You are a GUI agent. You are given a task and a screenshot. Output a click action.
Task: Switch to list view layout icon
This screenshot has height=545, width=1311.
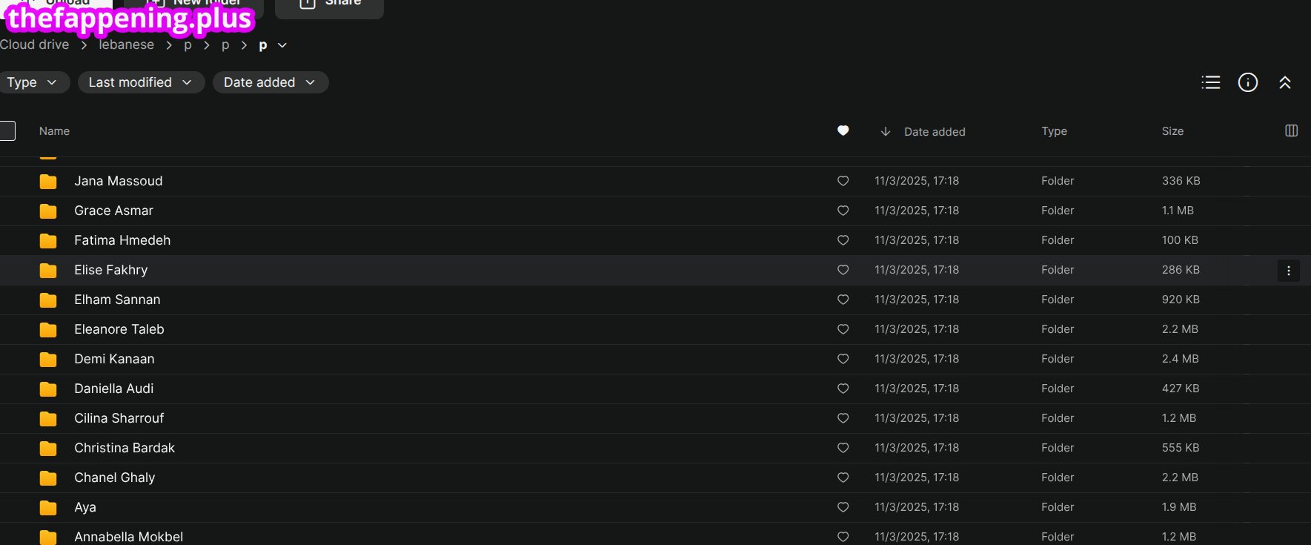coord(1211,82)
